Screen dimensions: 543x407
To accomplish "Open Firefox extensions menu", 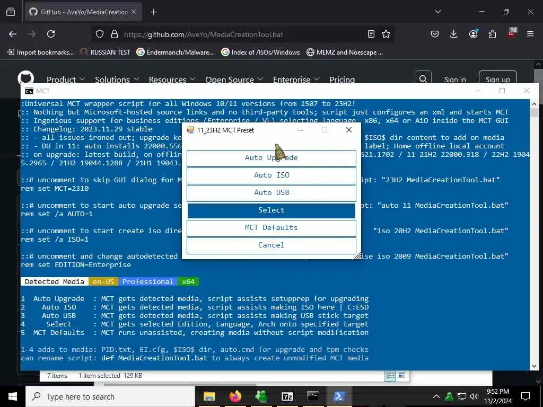I will [492, 34].
